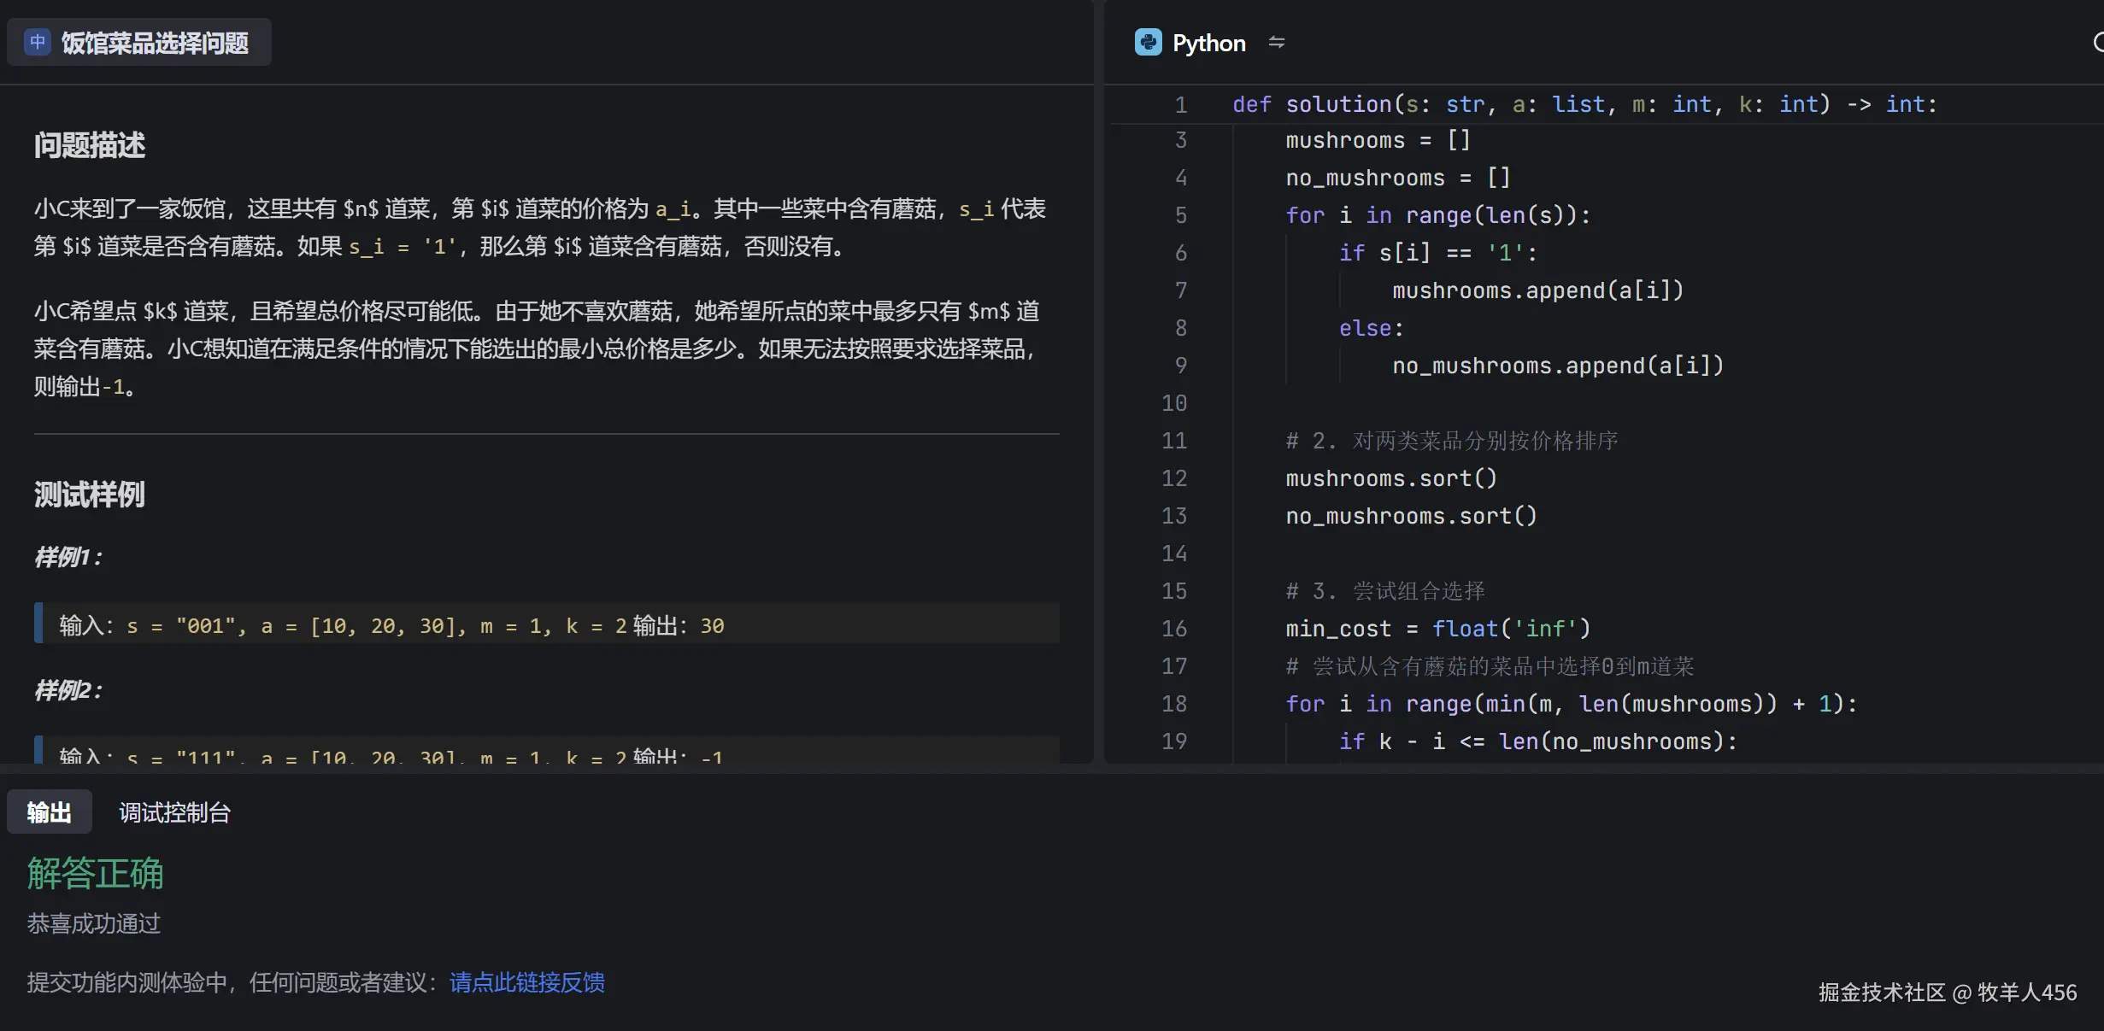Place cursor on the min_cost = float('inf') line
Screen dimensions: 2104x1031
coord(1436,629)
